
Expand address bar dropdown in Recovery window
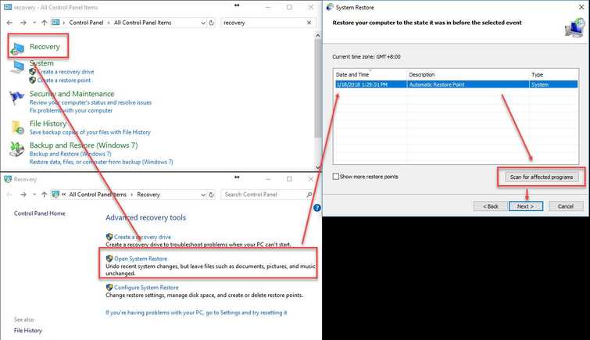[203, 195]
